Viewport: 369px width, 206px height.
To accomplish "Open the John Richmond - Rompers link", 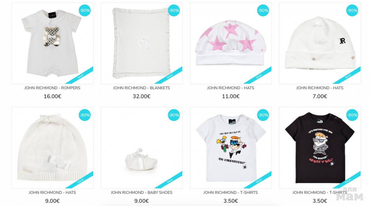I will click(52, 88).
